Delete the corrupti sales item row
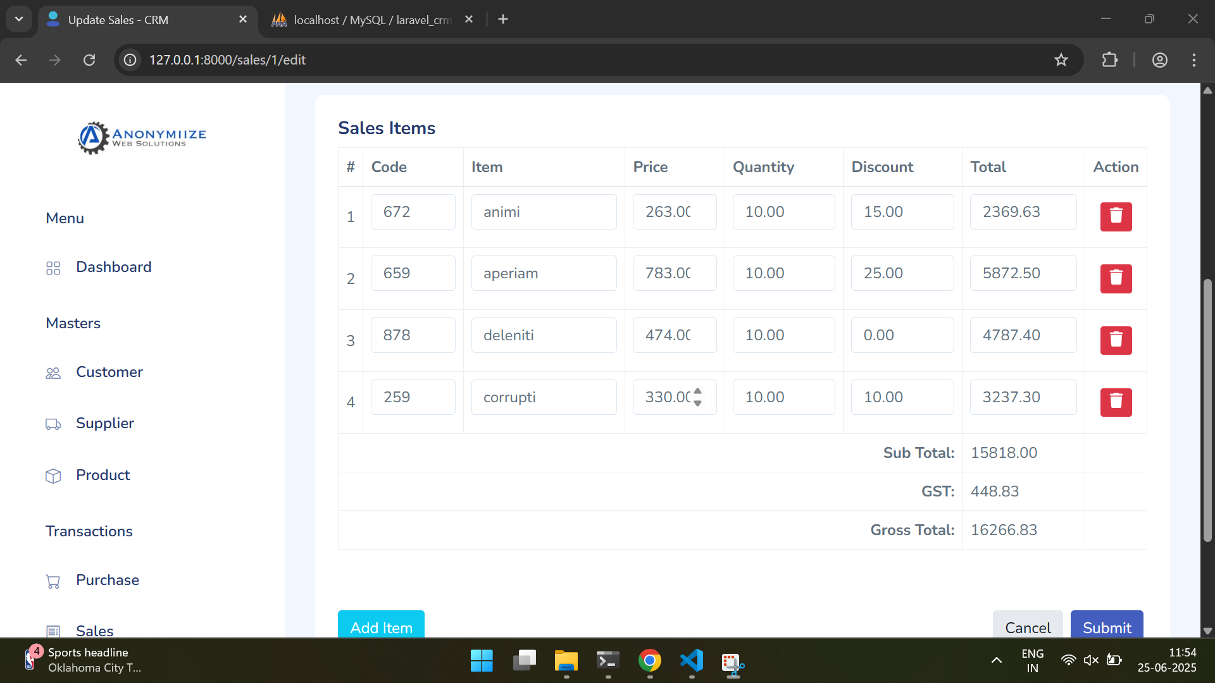 pos(1116,402)
